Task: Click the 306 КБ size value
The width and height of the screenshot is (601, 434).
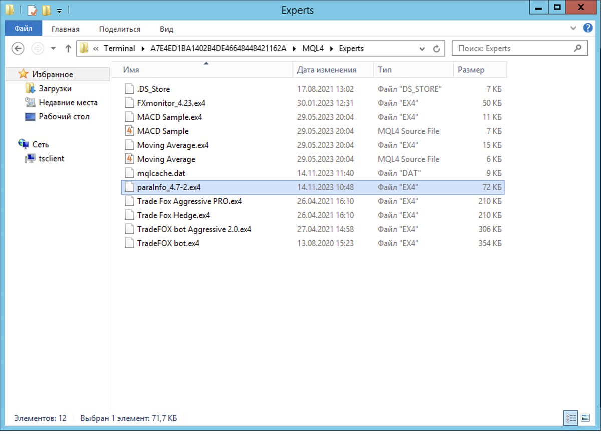Action: pyautogui.click(x=490, y=229)
